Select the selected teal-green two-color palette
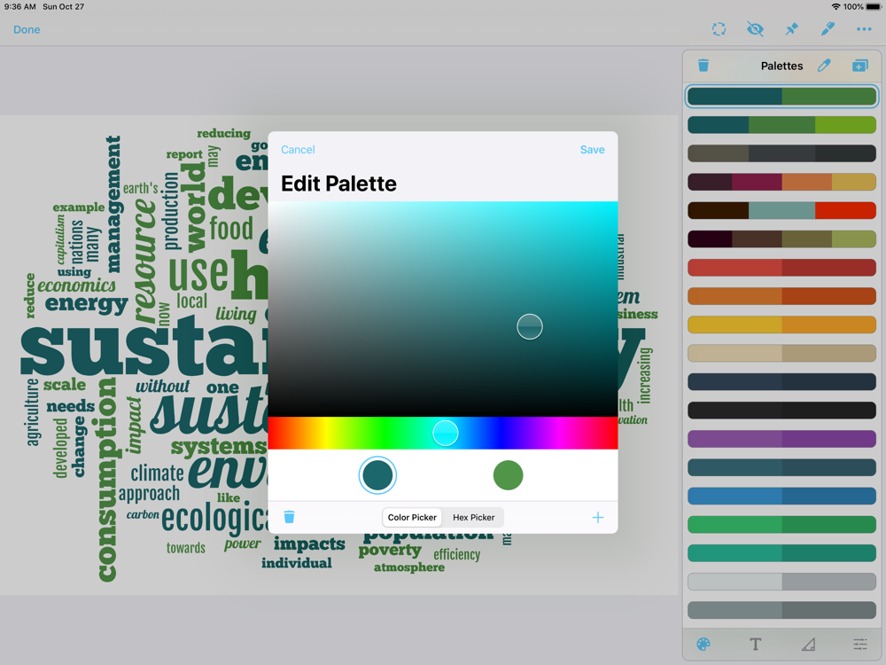This screenshot has height=665, width=886. [782, 96]
